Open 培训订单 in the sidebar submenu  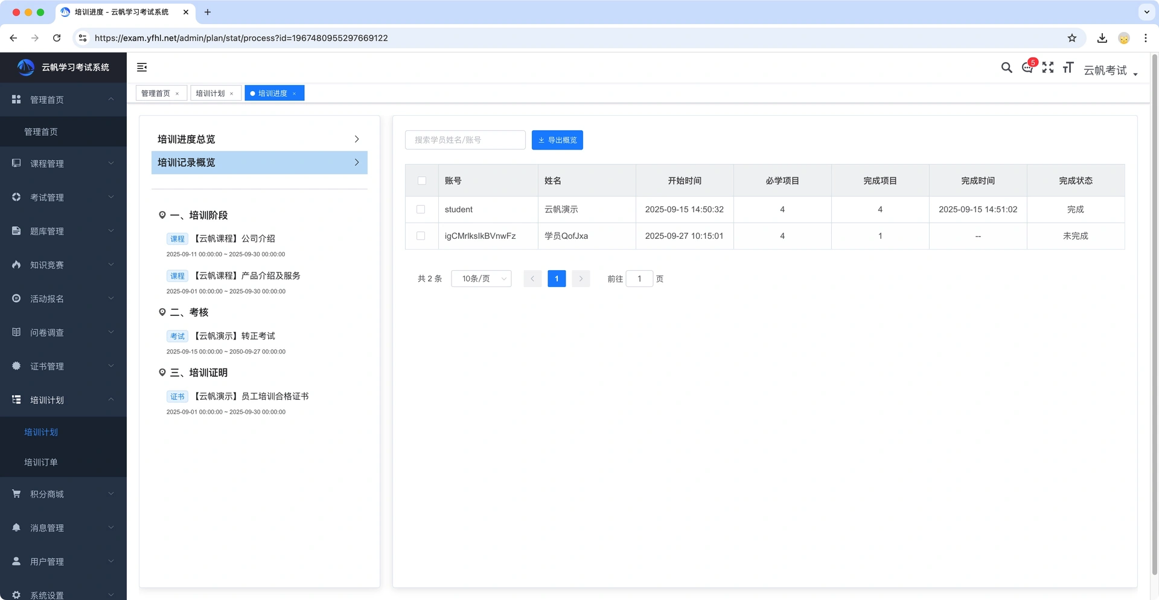(x=41, y=462)
